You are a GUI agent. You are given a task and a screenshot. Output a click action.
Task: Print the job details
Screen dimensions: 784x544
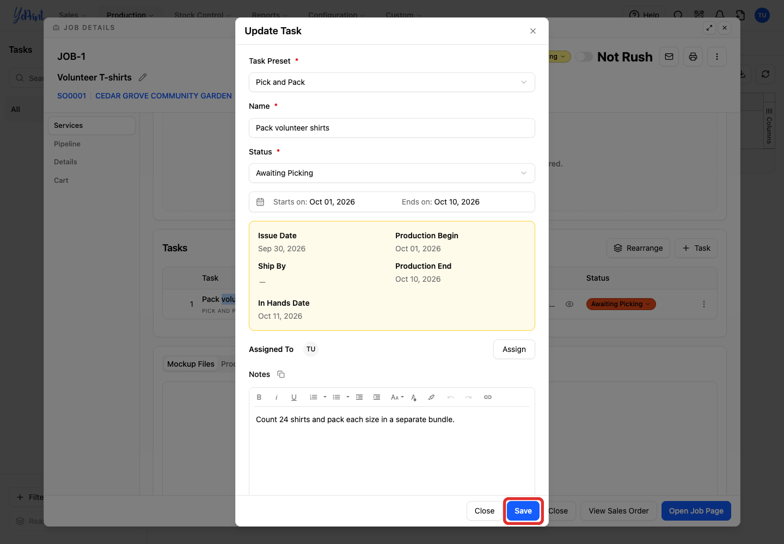pyautogui.click(x=693, y=57)
